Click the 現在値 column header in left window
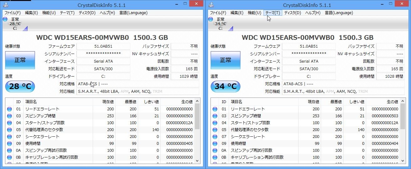This screenshot has height=169, width=411. click(104, 102)
